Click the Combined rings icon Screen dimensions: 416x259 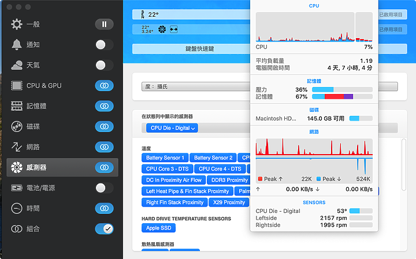17,229
